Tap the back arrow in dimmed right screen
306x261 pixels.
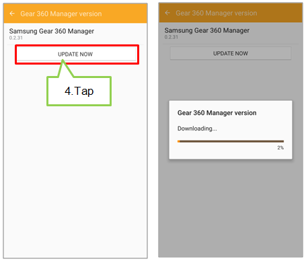click(167, 13)
